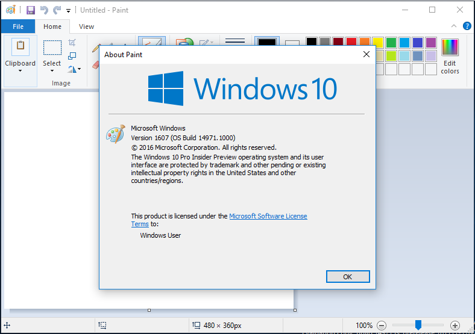Pick the light turquoise swatch in the palette
The image size is (475, 334).
coord(404,56)
